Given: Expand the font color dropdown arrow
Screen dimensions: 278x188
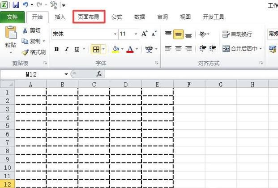Looking at the screenshot, I should tap(137, 49).
